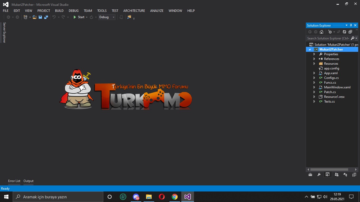The height and width of the screenshot is (202, 360).
Task: Select app.config file
Action: (332, 68)
